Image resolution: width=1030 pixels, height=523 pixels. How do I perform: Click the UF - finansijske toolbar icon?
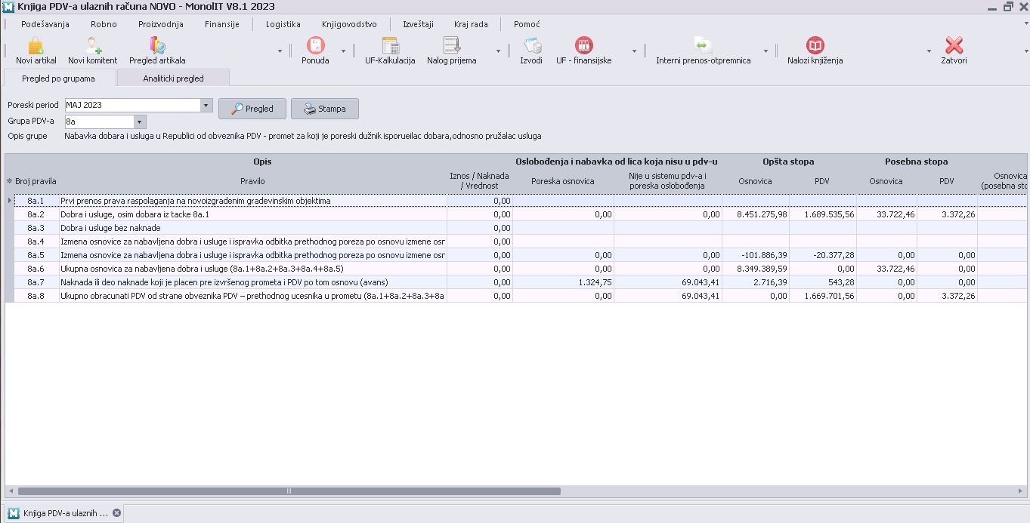click(583, 45)
